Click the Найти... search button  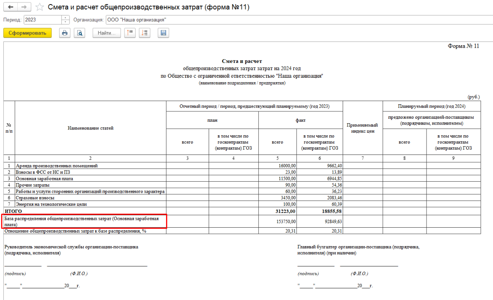tap(106, 33)
